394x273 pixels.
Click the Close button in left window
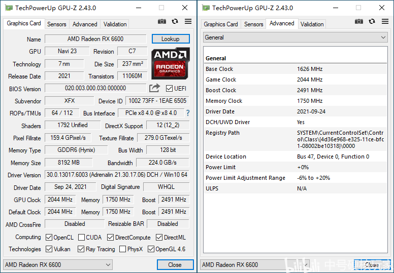pos(175,265)
